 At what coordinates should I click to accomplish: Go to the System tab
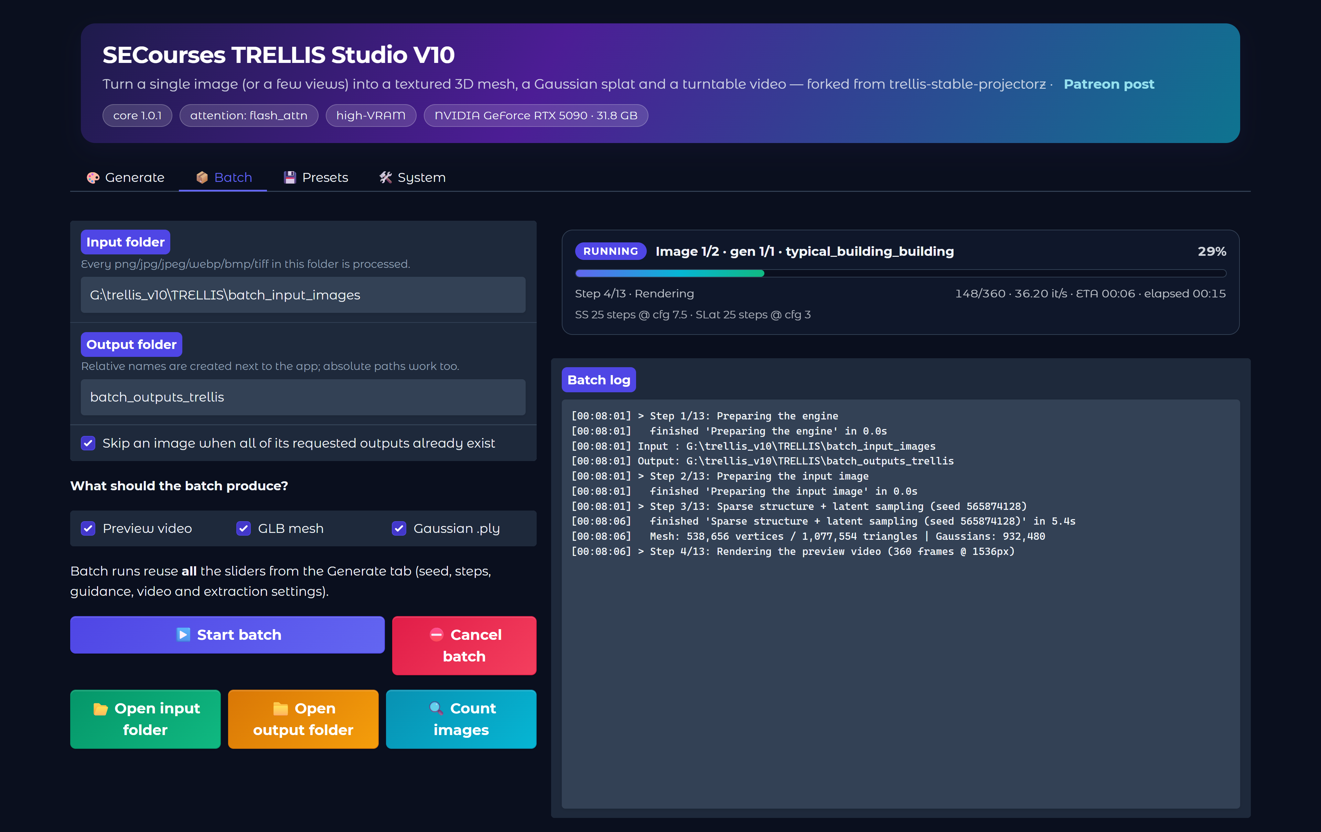click(x=412, y=178)
